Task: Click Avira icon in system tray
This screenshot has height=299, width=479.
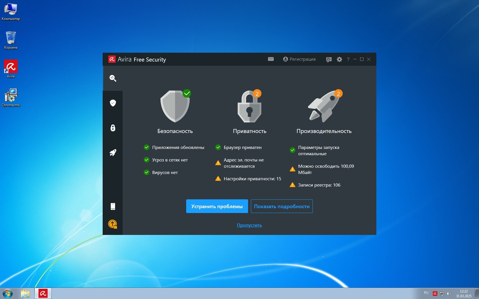Action: pyautogui.click(x=435, y=294)
